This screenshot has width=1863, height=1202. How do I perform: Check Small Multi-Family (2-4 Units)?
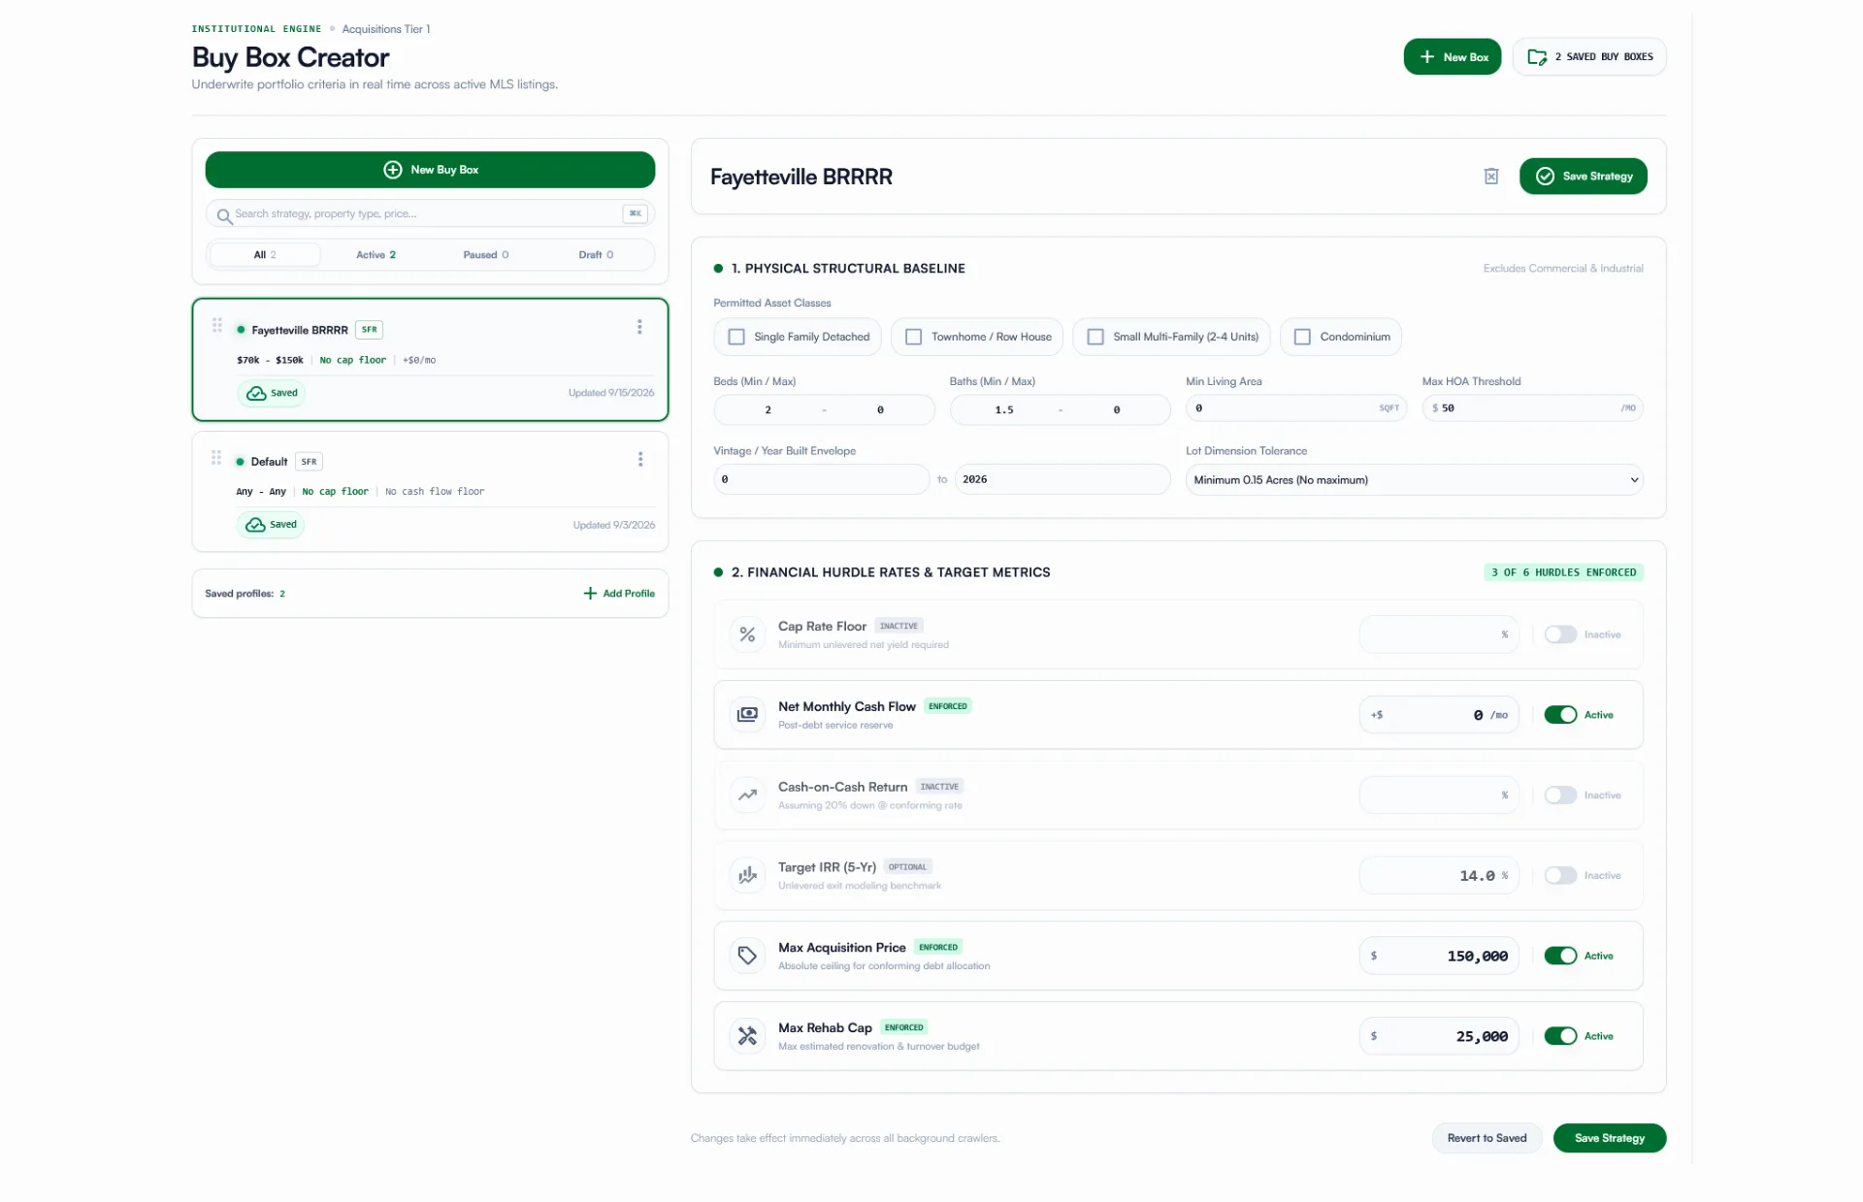(x=1095, y=337)
